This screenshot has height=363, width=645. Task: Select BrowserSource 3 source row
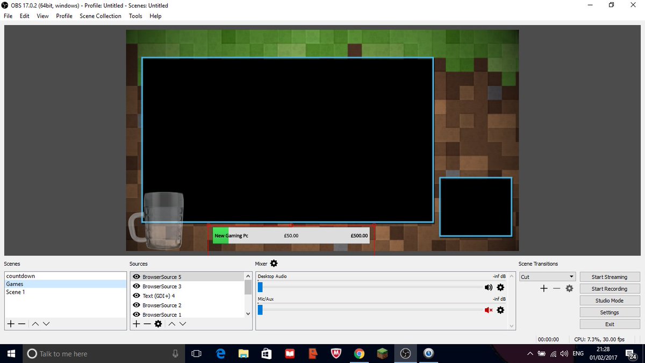tap(188, 286)
